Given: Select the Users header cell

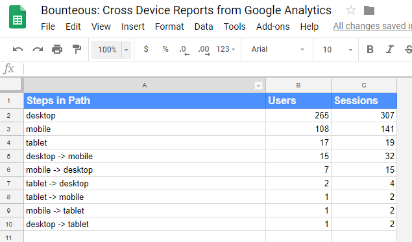Looking at the screenshot, I should click(298, 100).
